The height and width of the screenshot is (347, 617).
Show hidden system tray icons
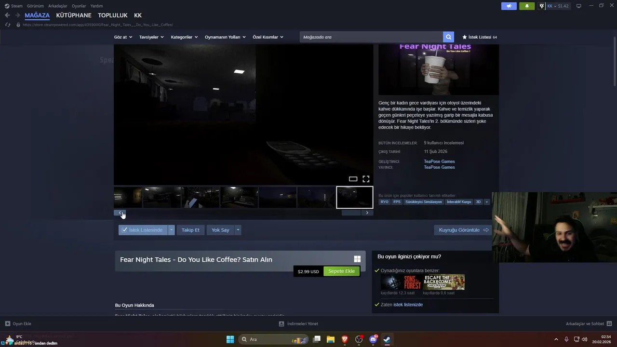tap(556, 339)
